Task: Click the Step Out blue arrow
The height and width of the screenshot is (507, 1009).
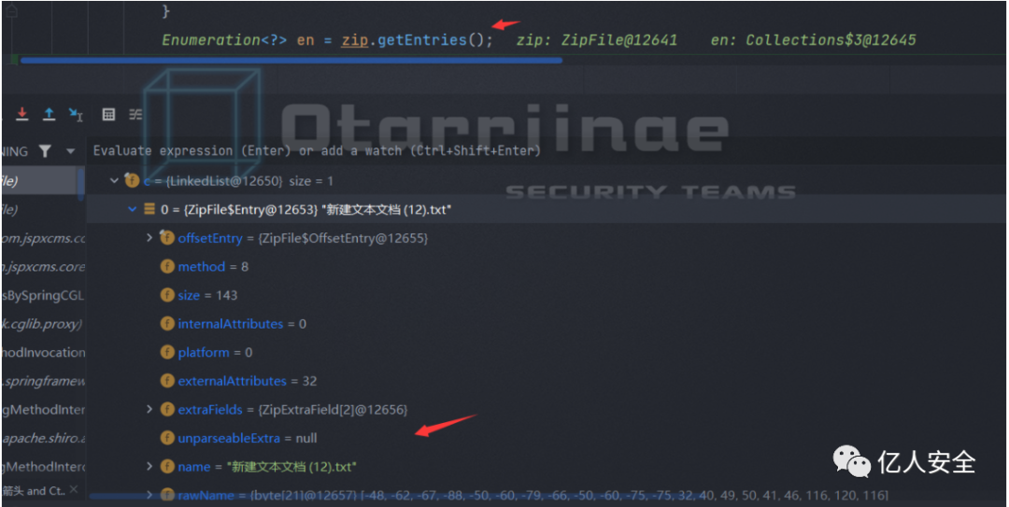Action: pyautogui.click(x=49, y=114)
